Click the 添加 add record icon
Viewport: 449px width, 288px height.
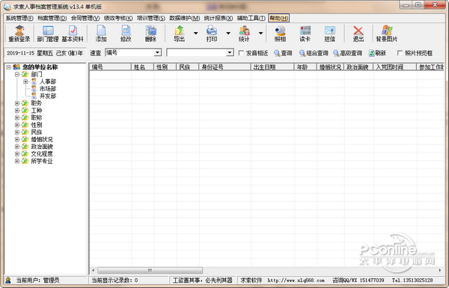pyautogui.click(x=101, y=34)
